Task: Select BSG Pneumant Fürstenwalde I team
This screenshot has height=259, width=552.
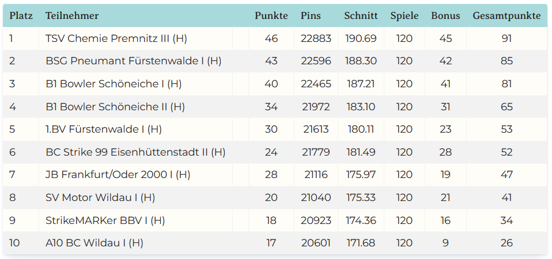Action: pos(133,61)
